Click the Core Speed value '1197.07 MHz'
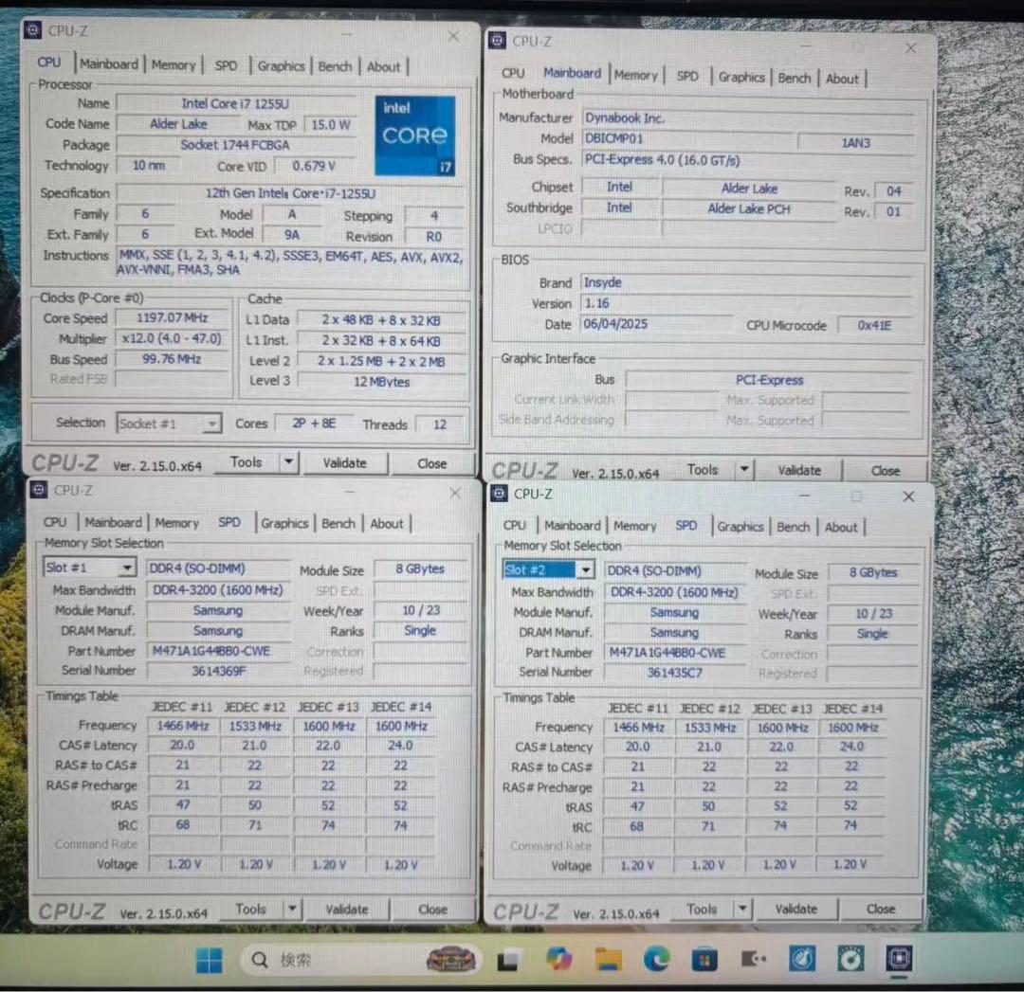 tap(173, 317)
